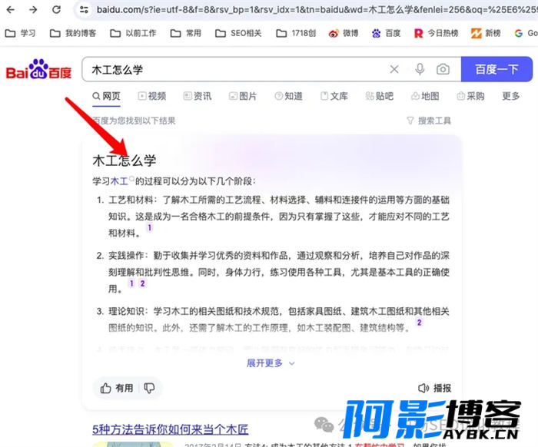Open citation 1 after 和材料。

click(x=150, y=227)
